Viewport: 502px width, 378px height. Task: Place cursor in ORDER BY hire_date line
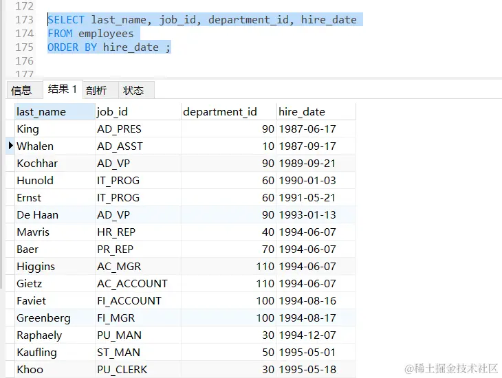pos(109,47)
